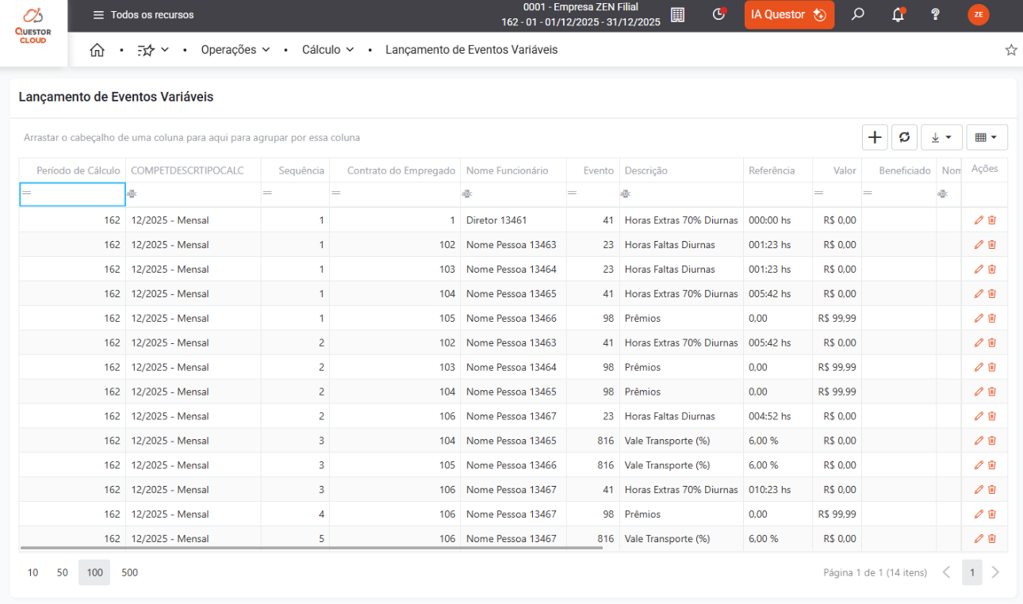Image resolution: width=1023 pixels, height=604 pixels.
Task: Sort by Nome Funcionário column header
Action: coord(508,170)
